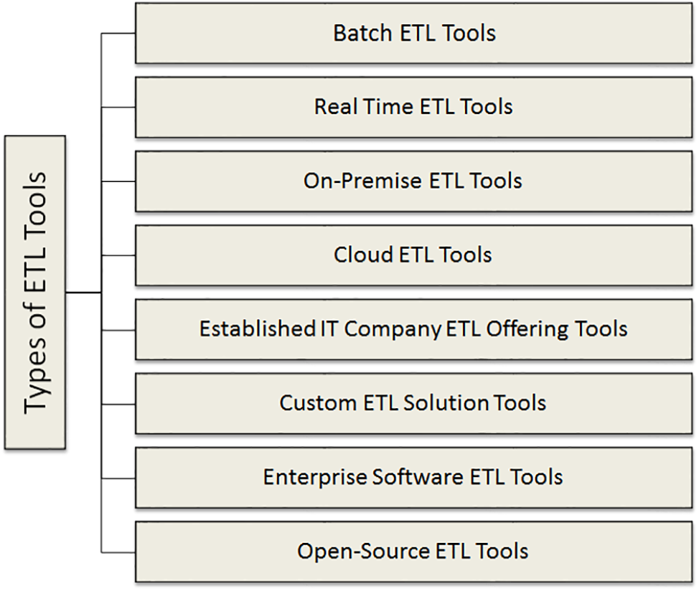The width and height of the screenshot is (699, 591).
Task: Click the branch line entering Cloud ETL Tools
Action: [118, 255]
